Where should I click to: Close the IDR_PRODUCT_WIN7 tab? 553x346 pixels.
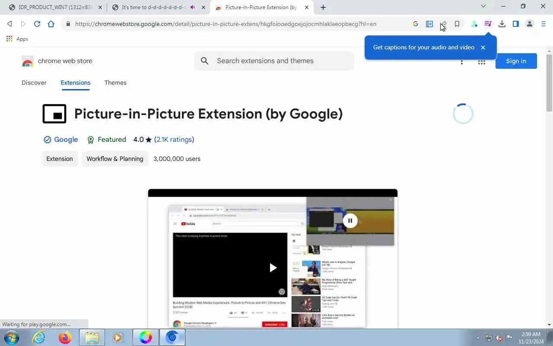[x=100, y=7]
